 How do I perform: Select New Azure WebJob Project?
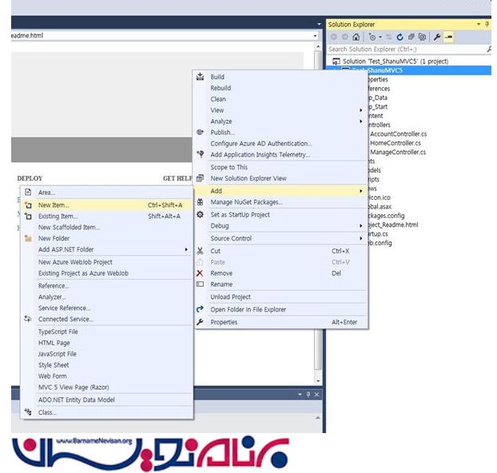(x=75, y=262)
